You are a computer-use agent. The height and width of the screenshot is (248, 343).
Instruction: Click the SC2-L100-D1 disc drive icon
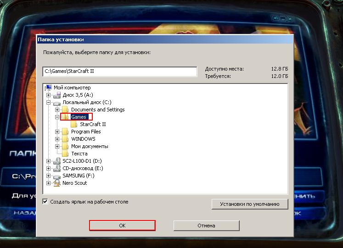[x=57, y=161]
